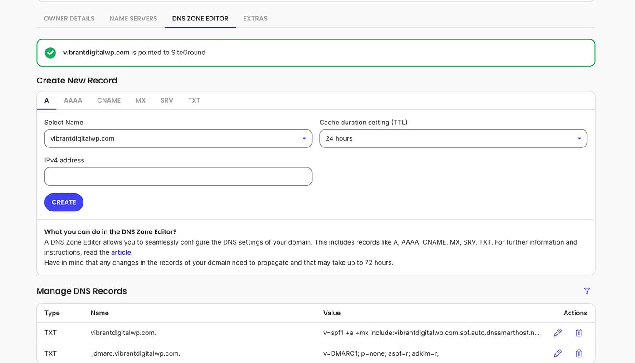Click inside the IPv4 address field
Viewport: 635px width, 363px height.
pyautogui.click(x=178, y=176)
